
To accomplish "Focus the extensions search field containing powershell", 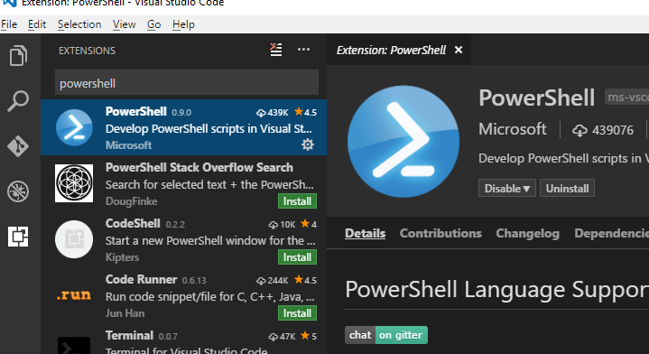I will pos(187,83).
